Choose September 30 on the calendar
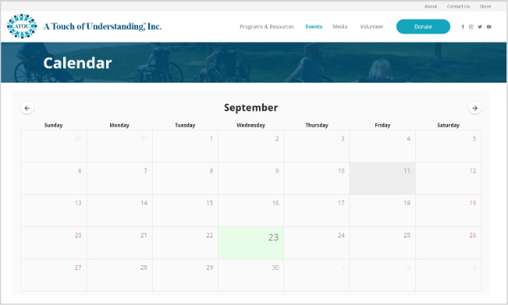 [x=250, y=275]
